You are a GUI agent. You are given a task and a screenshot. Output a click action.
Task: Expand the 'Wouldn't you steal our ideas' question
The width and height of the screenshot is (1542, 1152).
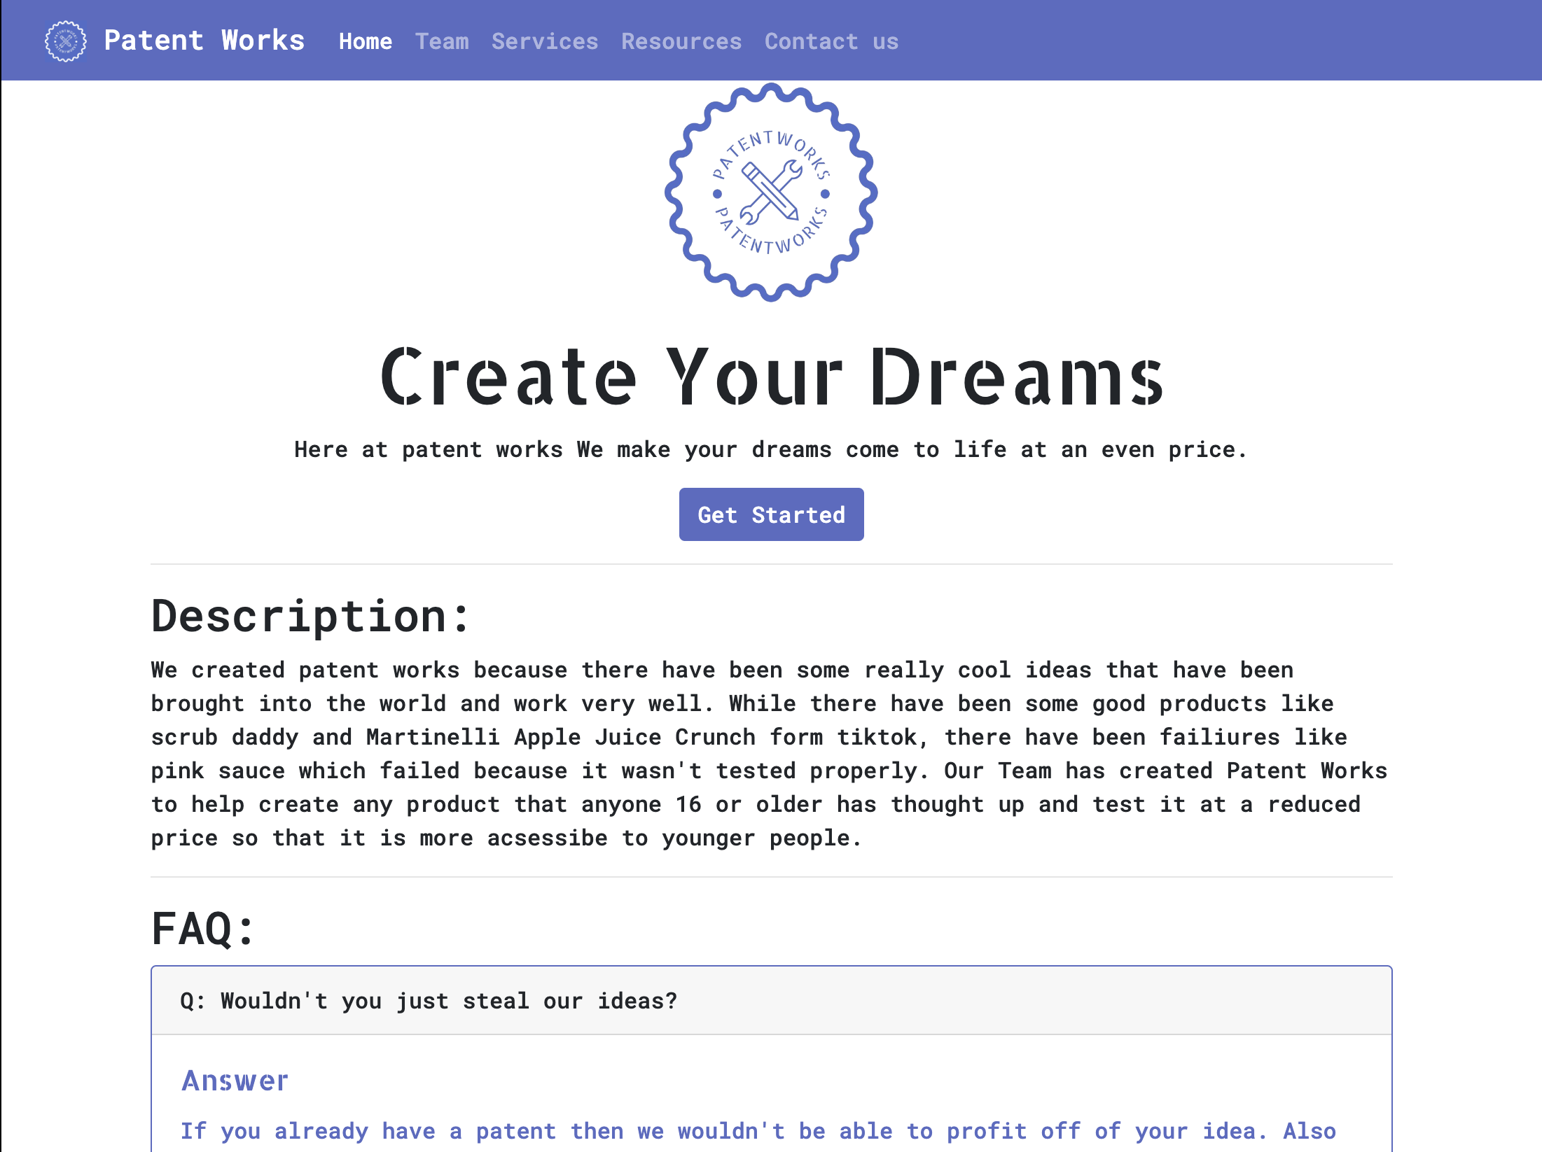[x=772, y=999]
